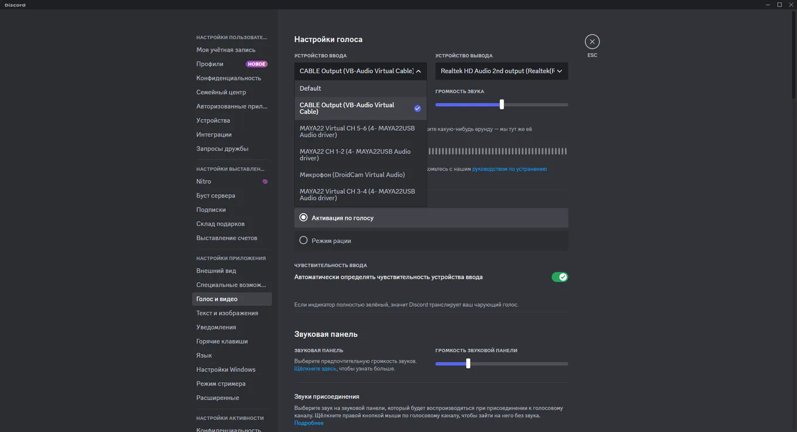Select MAYA22 CH 1-2 input device
The image size is (797, 432).
360,155
